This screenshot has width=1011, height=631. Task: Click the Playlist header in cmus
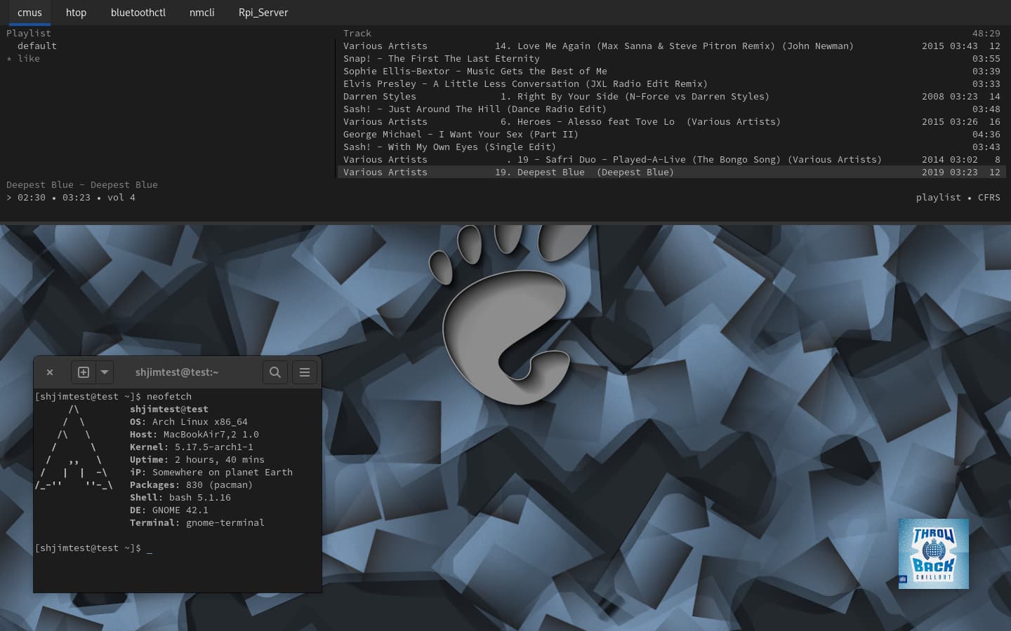(29, 34)
